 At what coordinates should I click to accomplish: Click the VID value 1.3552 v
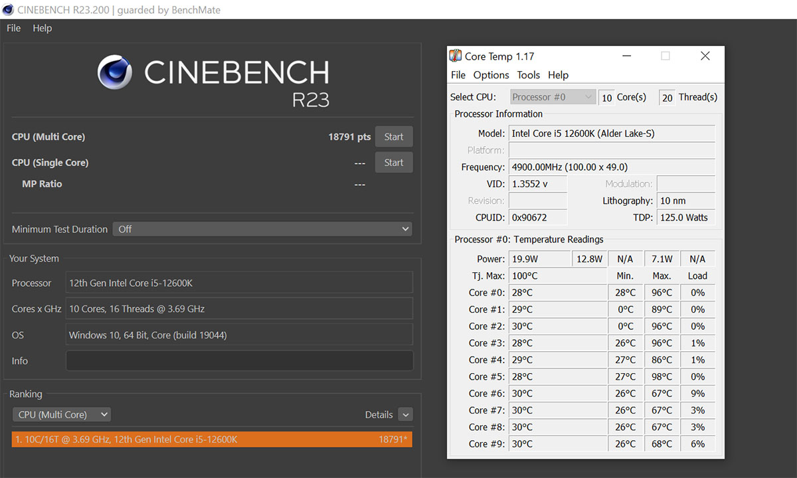(538, 184)
